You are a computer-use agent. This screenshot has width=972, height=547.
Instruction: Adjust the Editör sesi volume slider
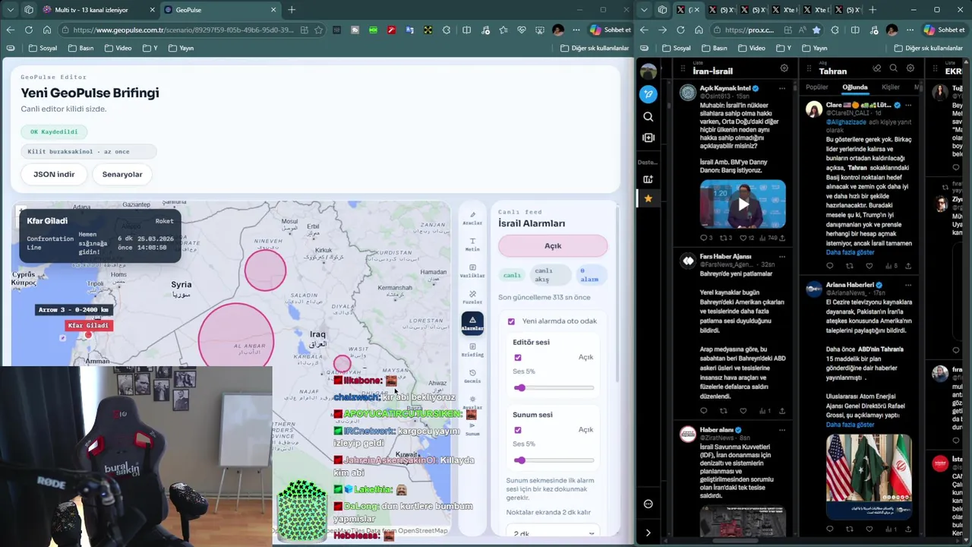pos(553,388)
